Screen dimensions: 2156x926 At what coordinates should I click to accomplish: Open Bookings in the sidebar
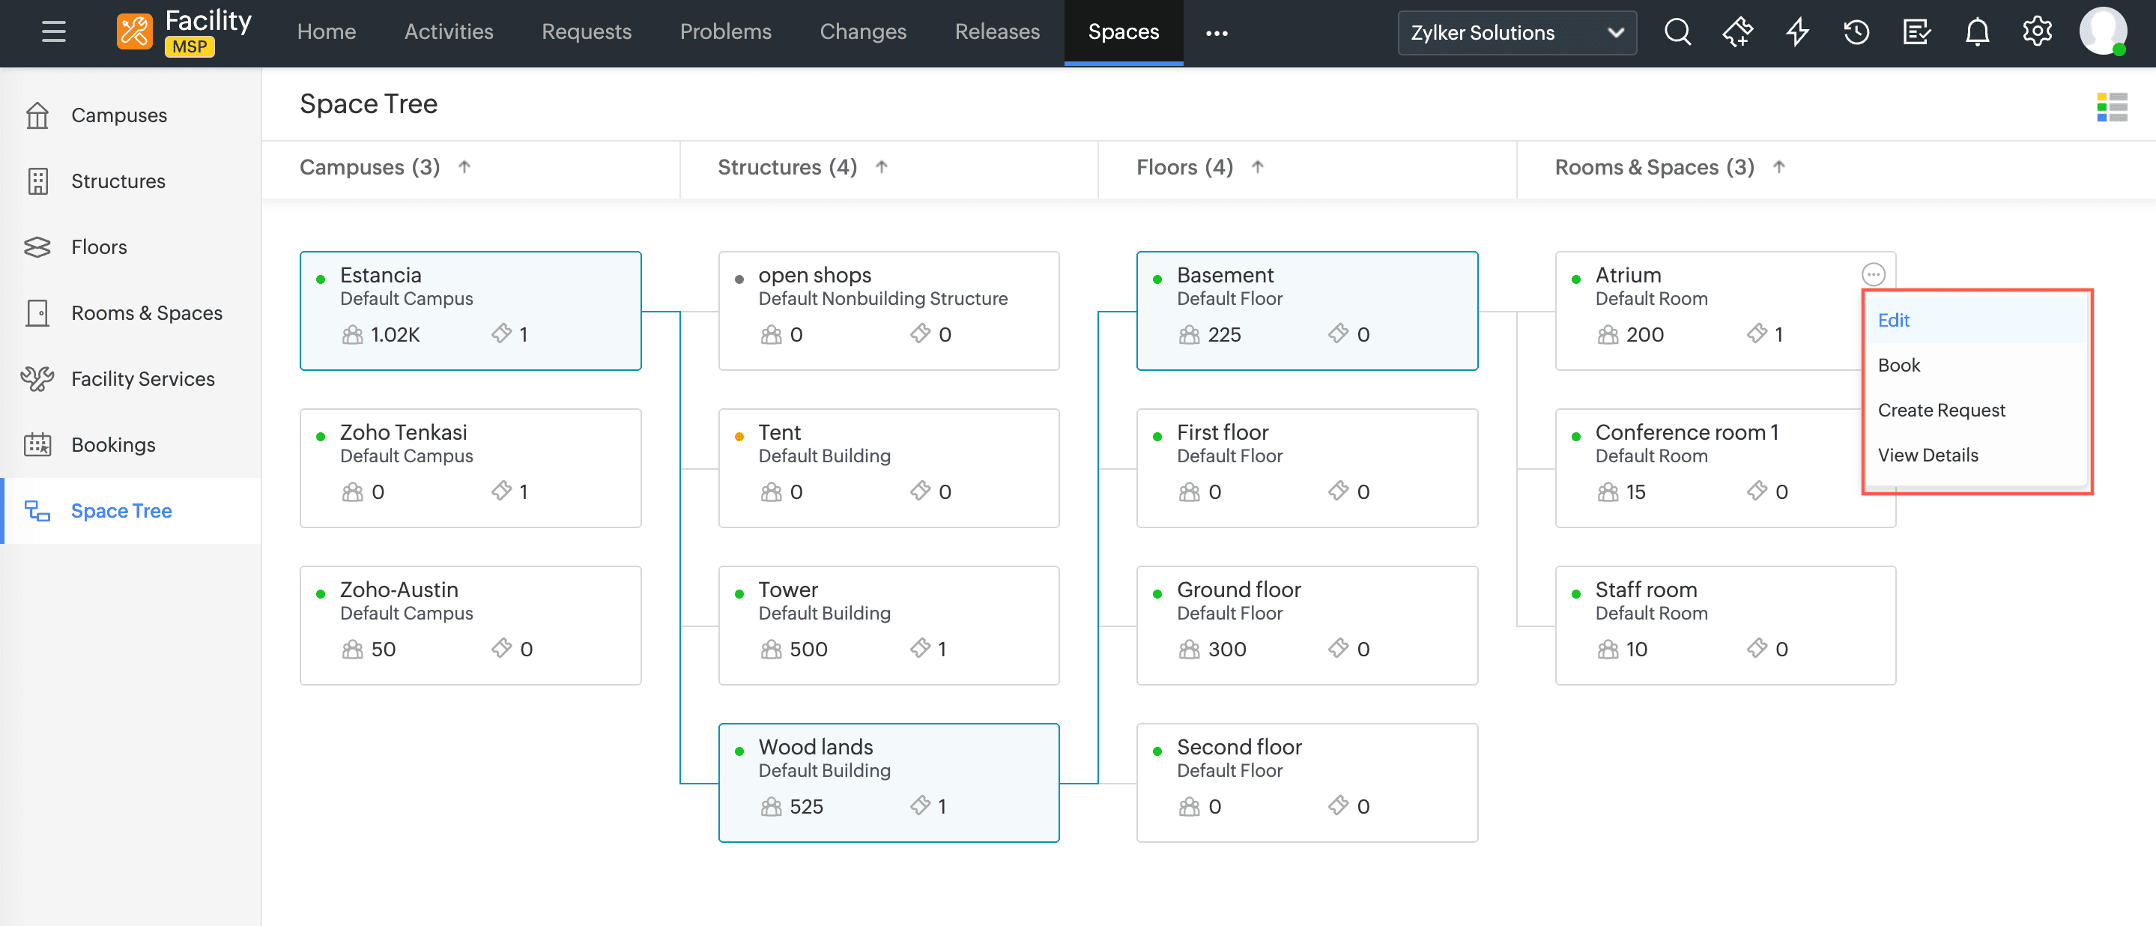[x=113, y=444]
